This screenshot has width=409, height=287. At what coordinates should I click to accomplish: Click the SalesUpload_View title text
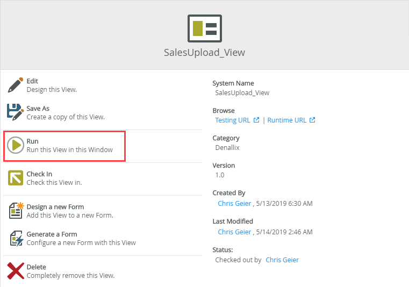click(x=204, y=53)
